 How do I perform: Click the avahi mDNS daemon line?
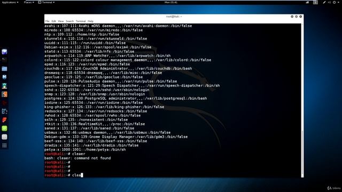click(118, 26)
